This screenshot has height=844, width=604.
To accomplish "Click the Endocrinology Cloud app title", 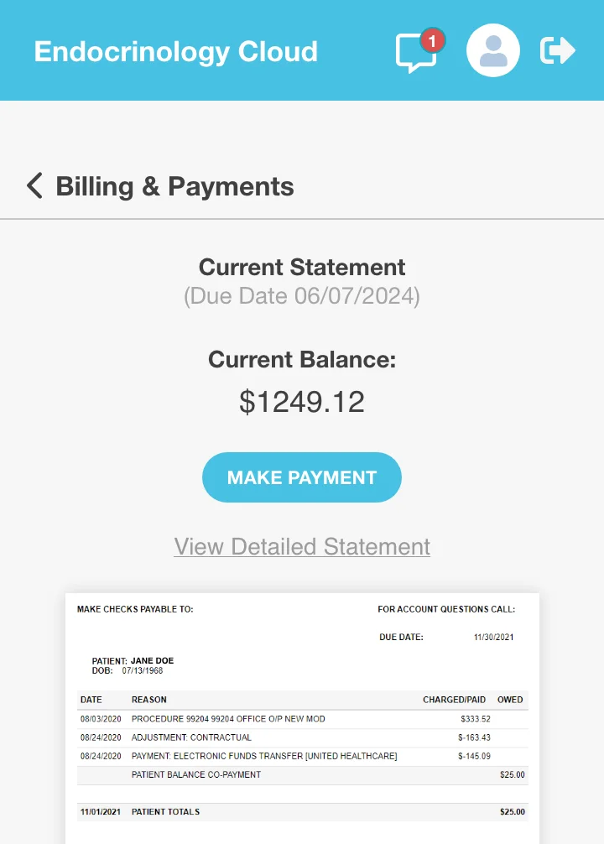I will (x=176, y=51).
